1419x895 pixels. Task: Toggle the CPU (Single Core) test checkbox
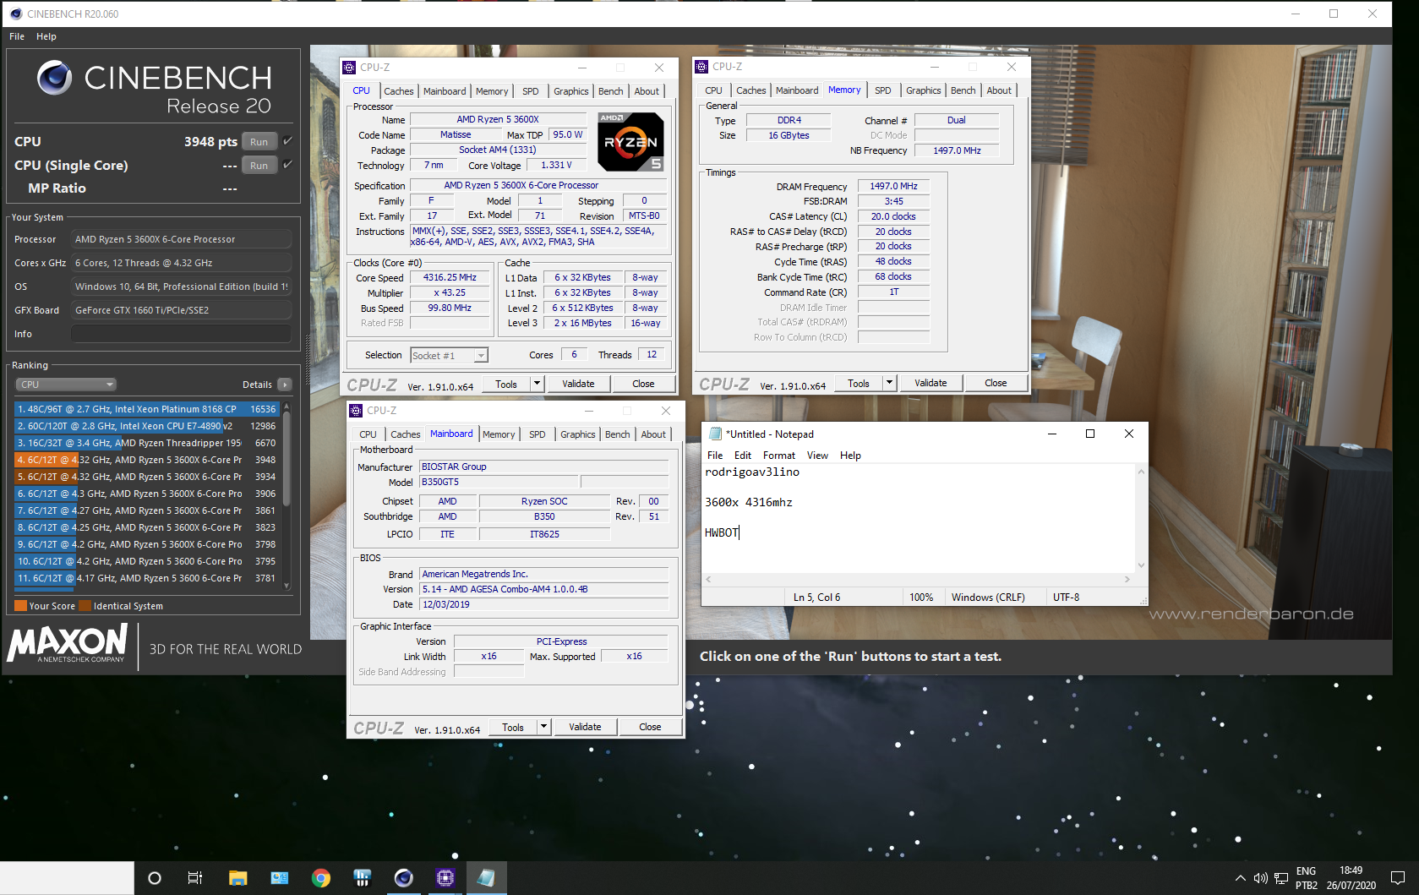click(x=287, y=165)
